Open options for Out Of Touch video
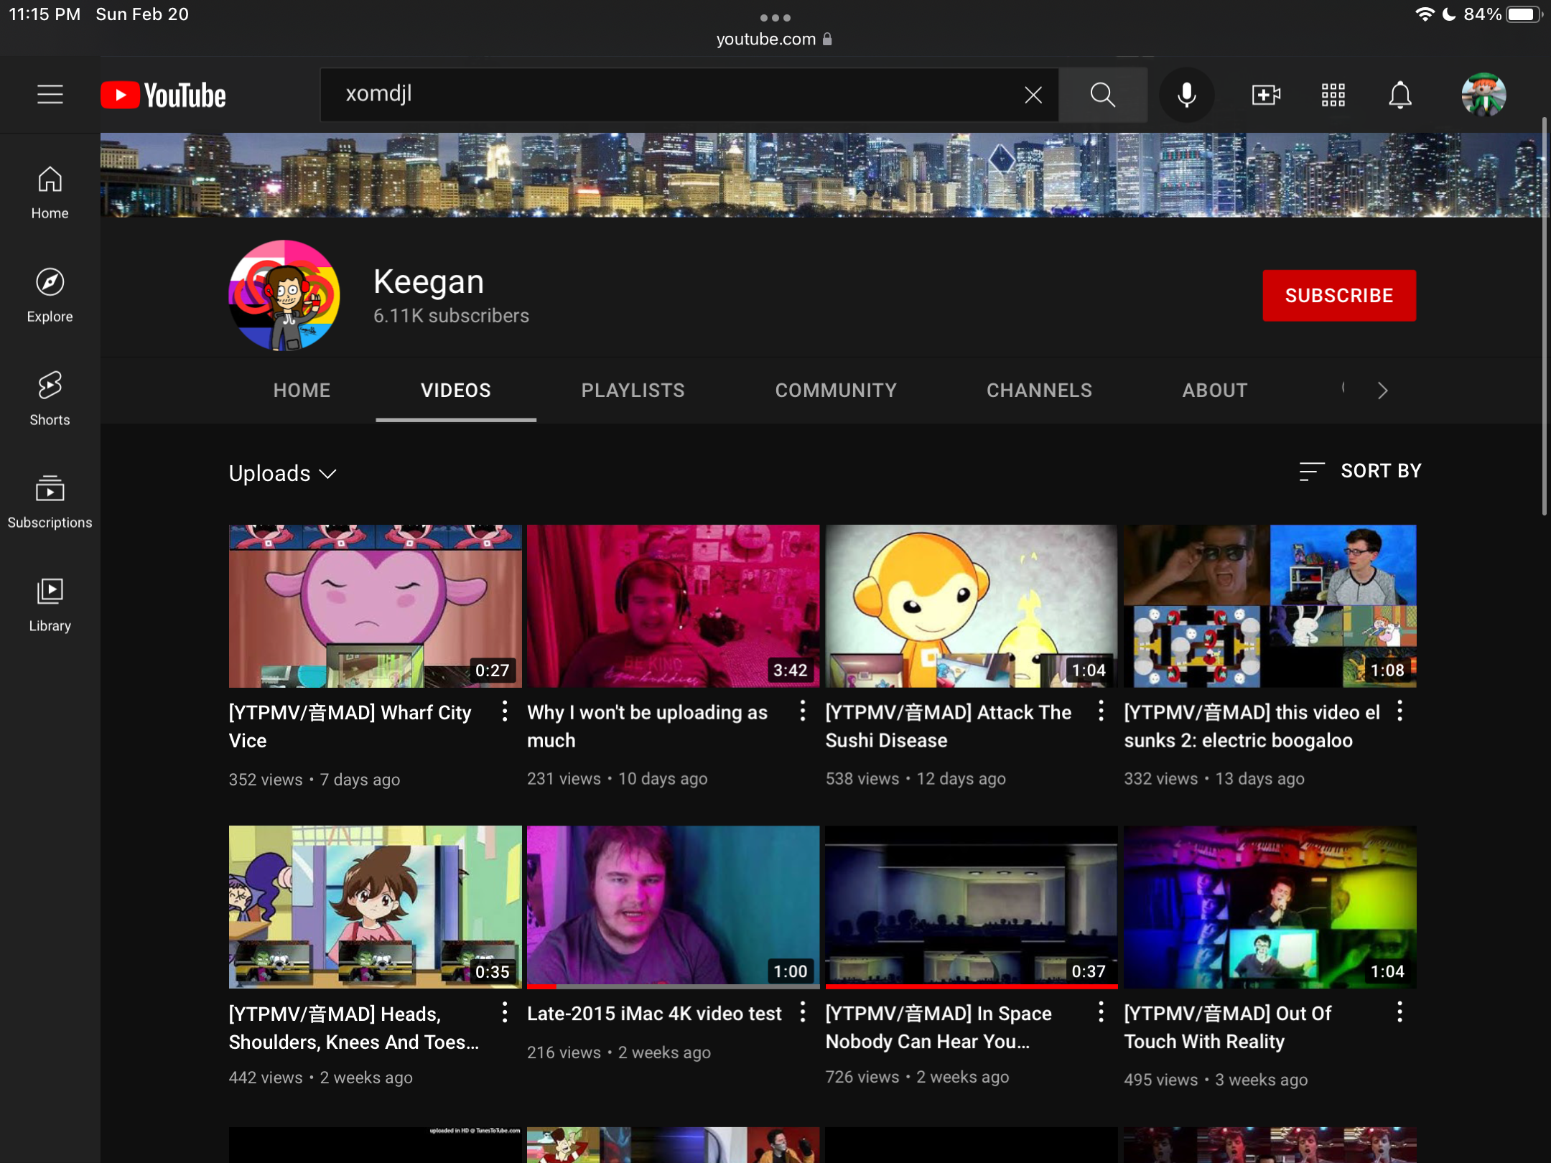The image size is (1551, 1163). (x=1399, y=1012)
